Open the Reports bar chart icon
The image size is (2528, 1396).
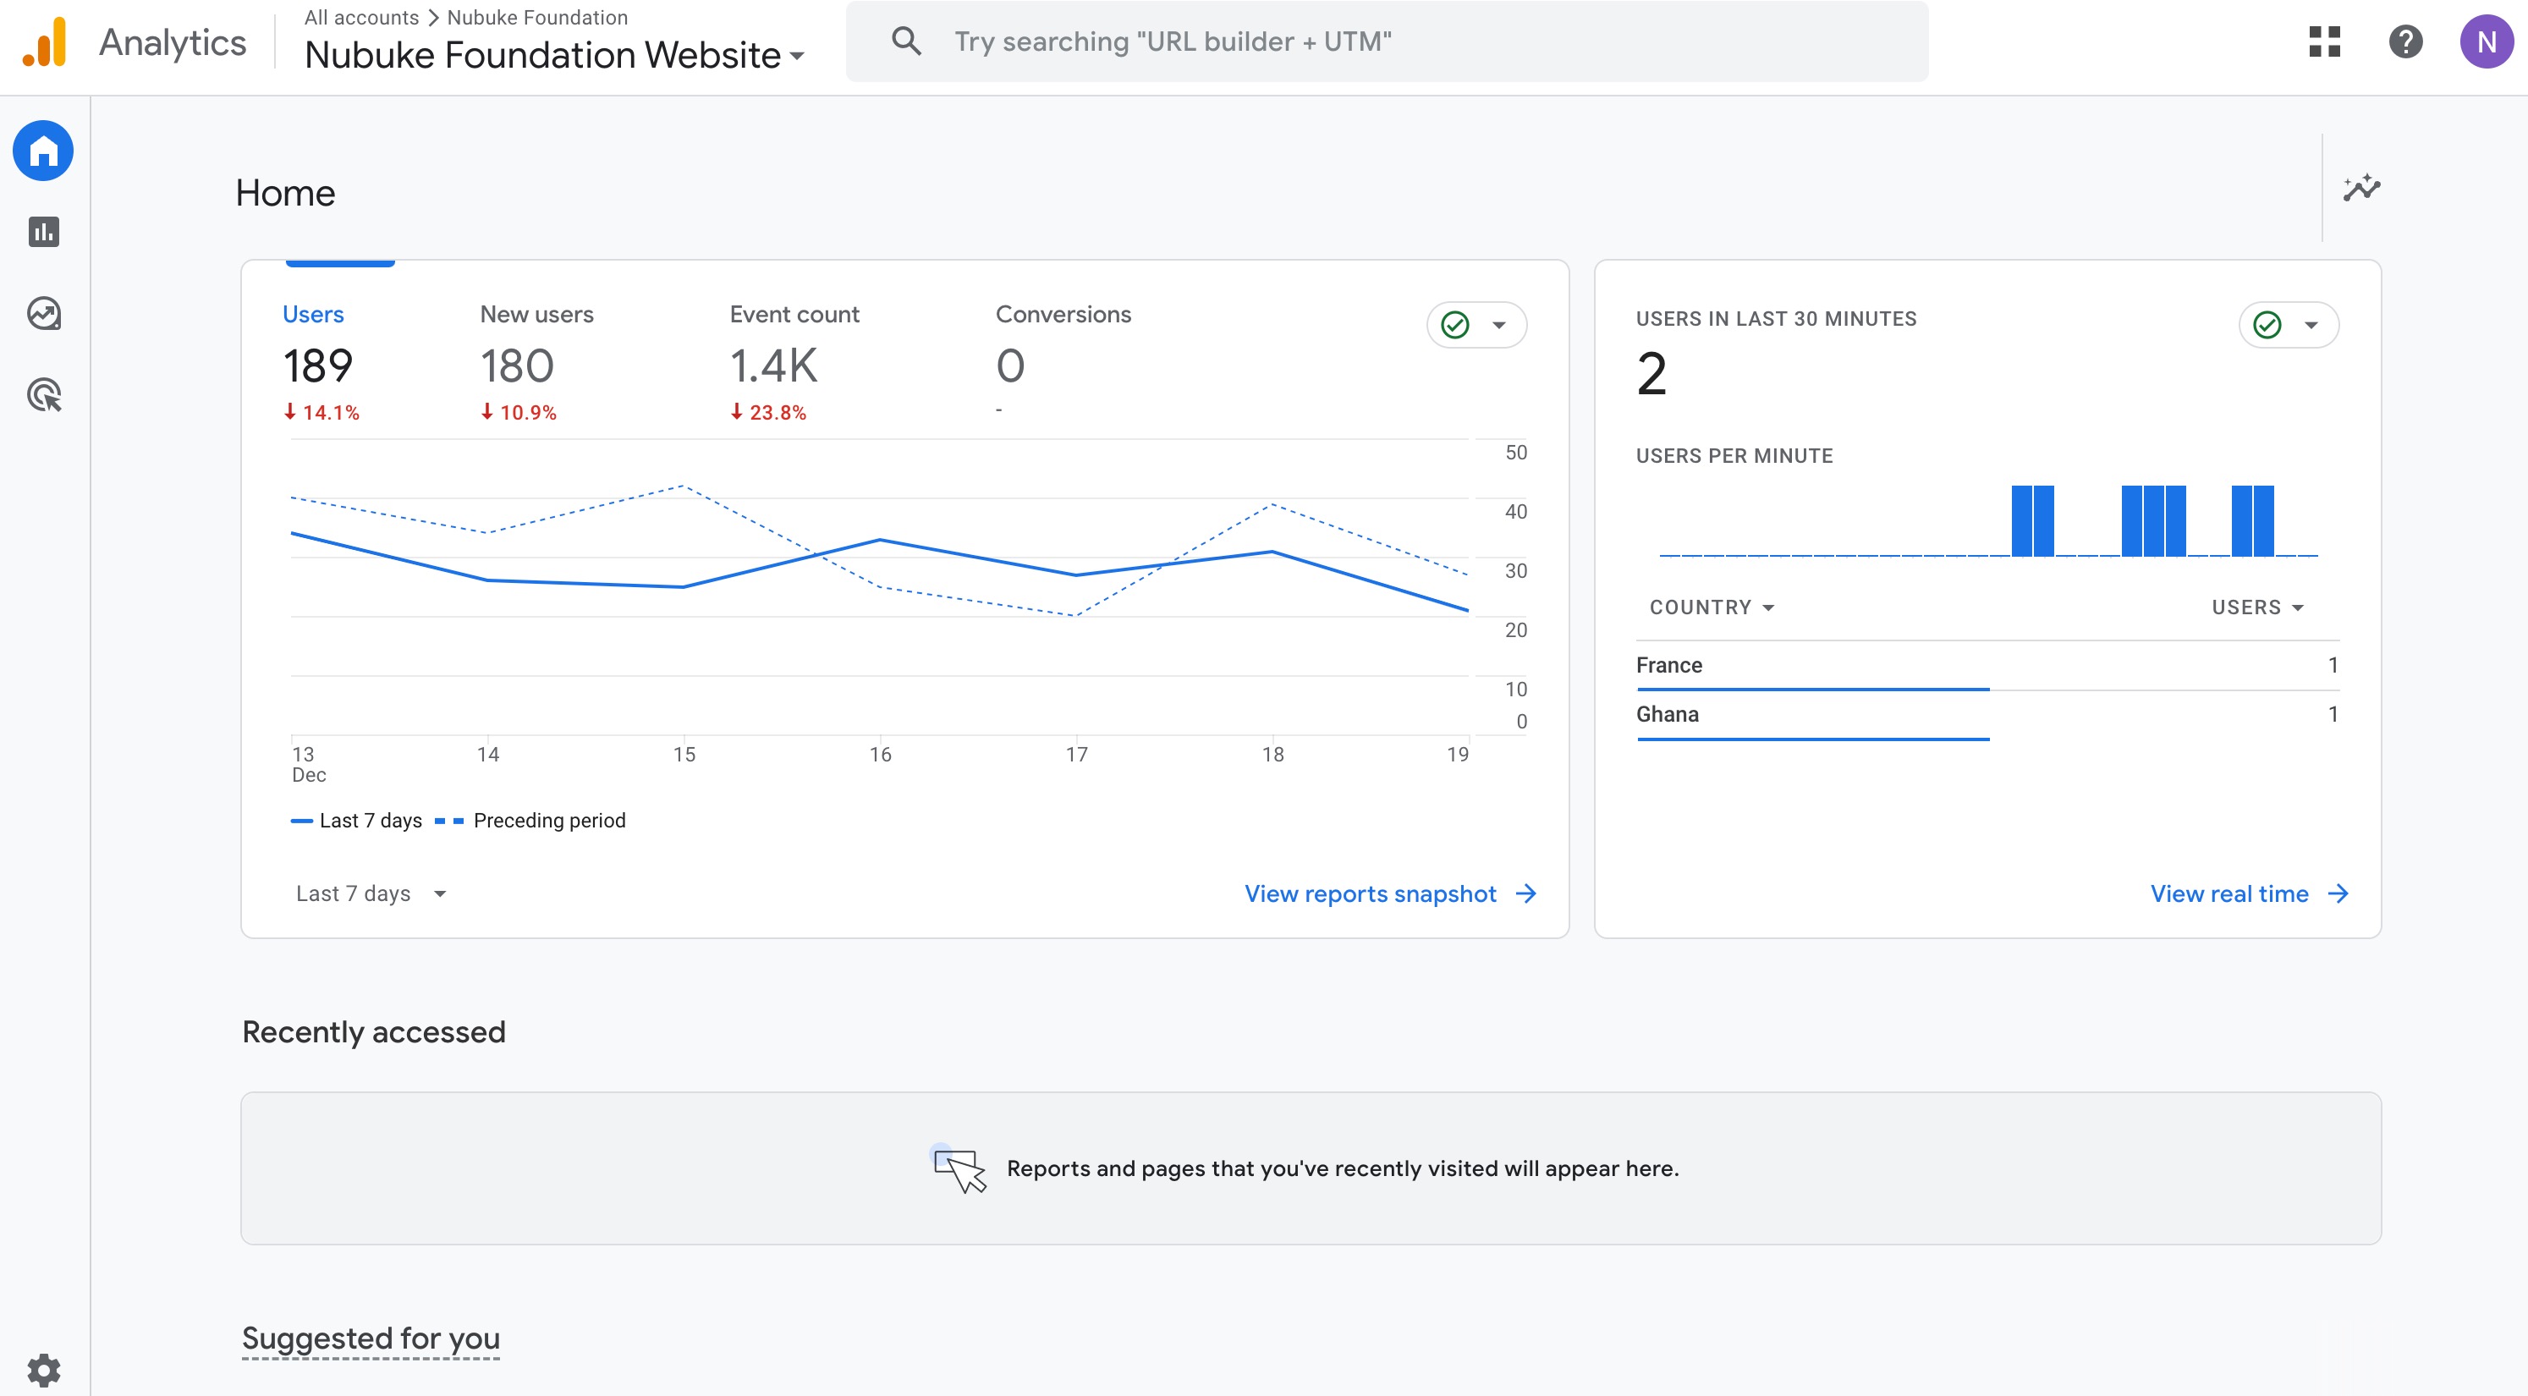click(43, 233)
